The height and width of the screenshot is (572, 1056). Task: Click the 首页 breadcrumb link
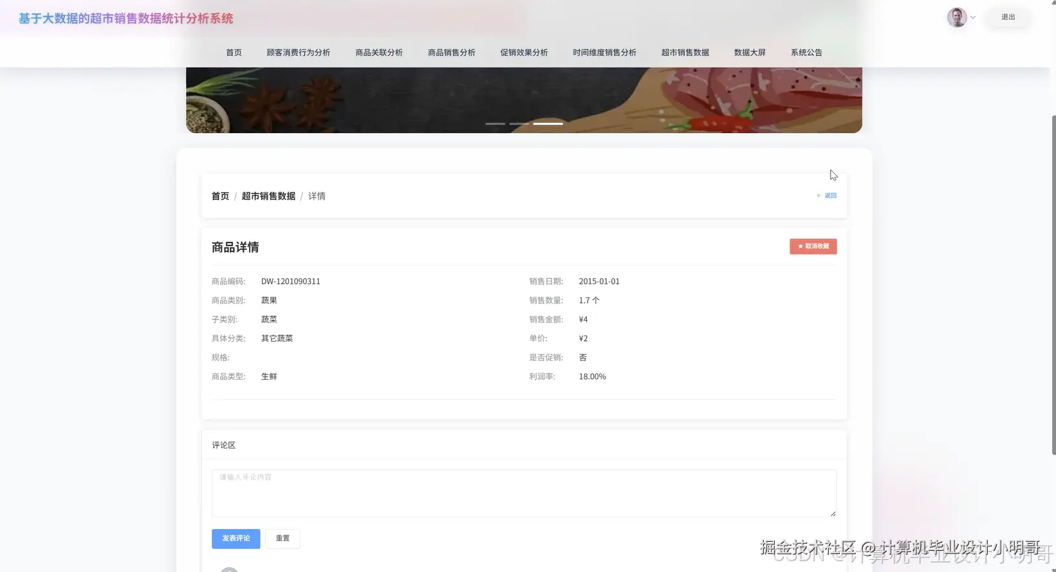tap(220, 196)
